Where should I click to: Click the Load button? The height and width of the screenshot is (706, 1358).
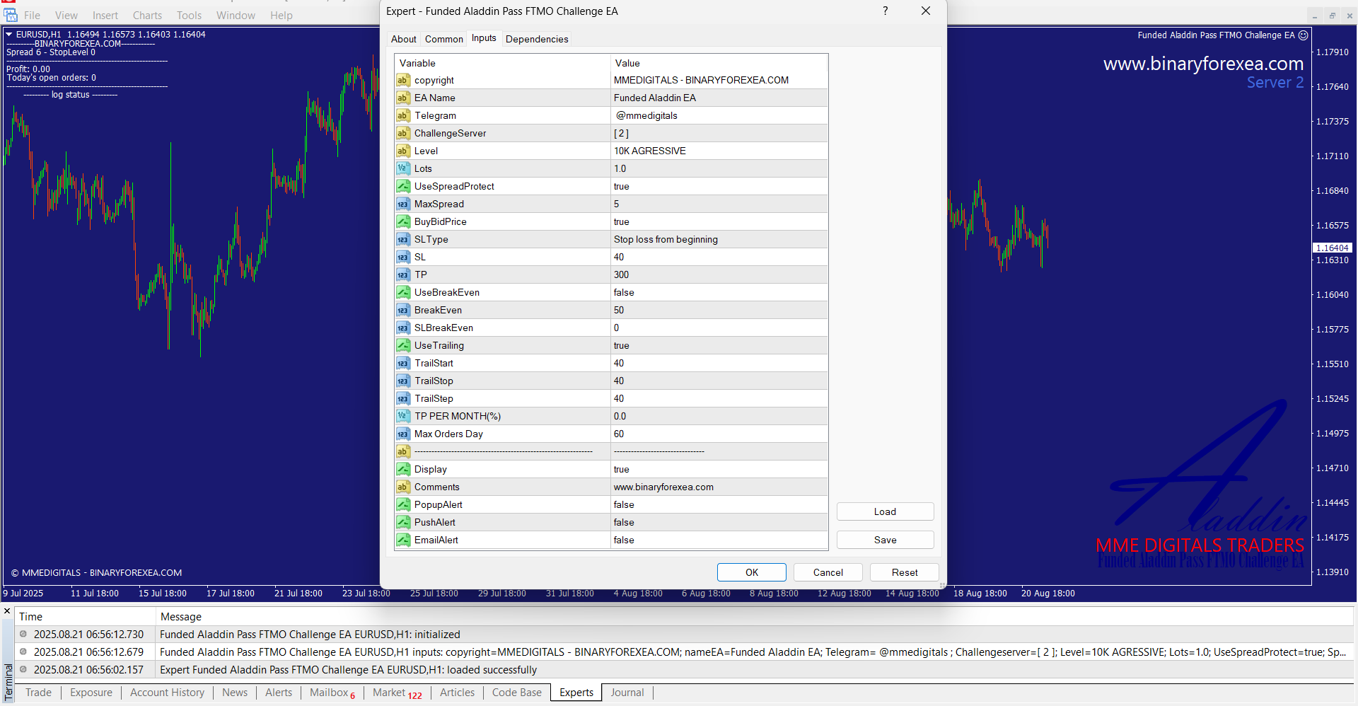pos(885,511)
